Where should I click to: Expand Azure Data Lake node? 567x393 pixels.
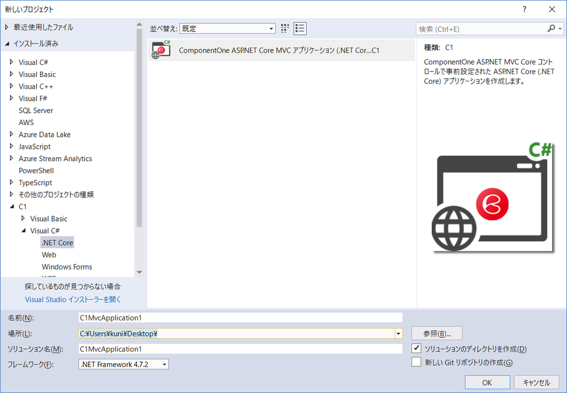[11, 134]
